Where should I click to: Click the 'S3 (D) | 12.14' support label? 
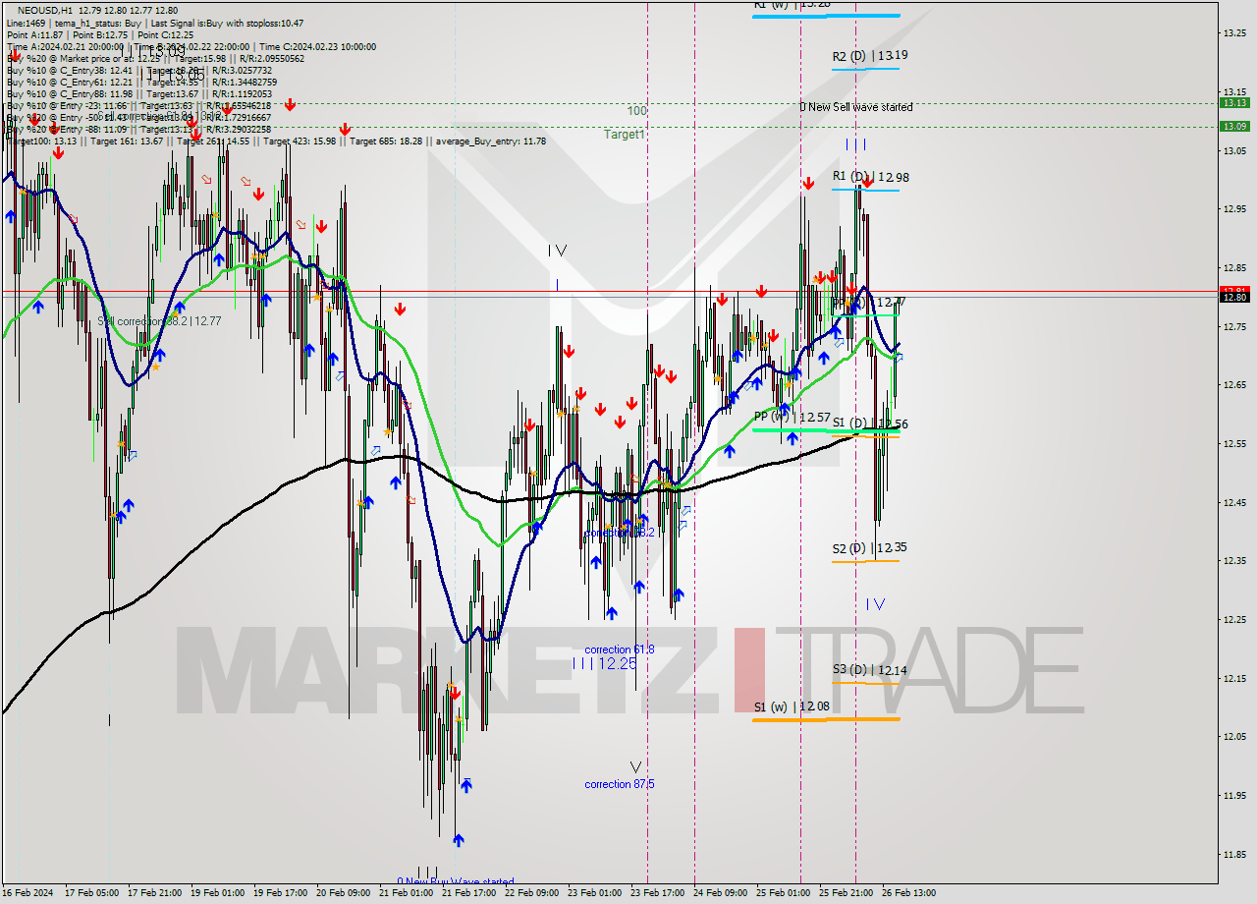[869, 670]
